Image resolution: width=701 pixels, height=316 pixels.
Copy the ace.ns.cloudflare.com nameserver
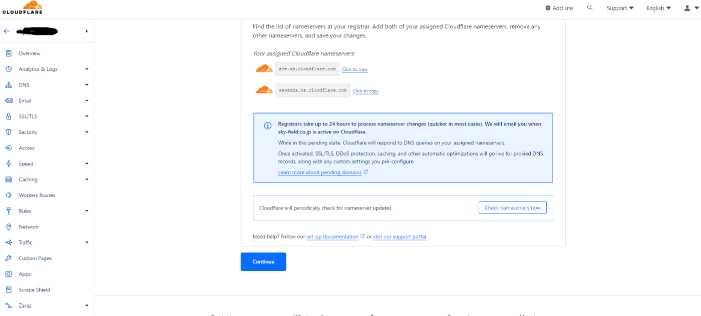pyautogui.click(x=355, y=69)
